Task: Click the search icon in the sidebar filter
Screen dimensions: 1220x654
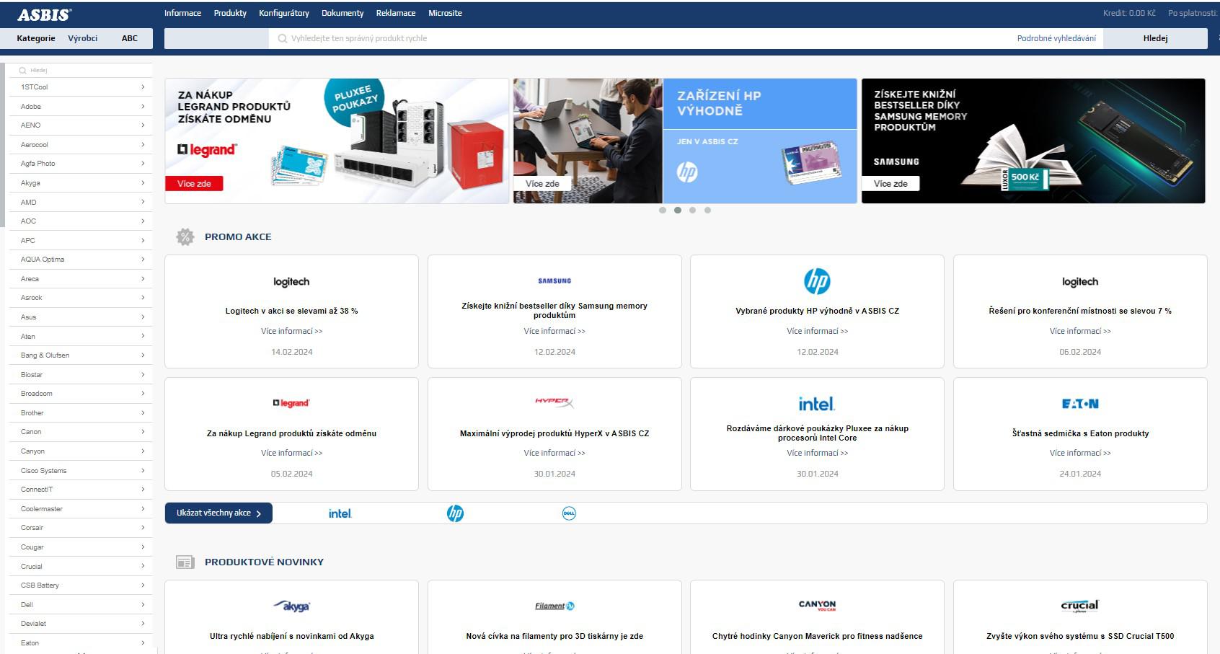Action: point(23,71)
